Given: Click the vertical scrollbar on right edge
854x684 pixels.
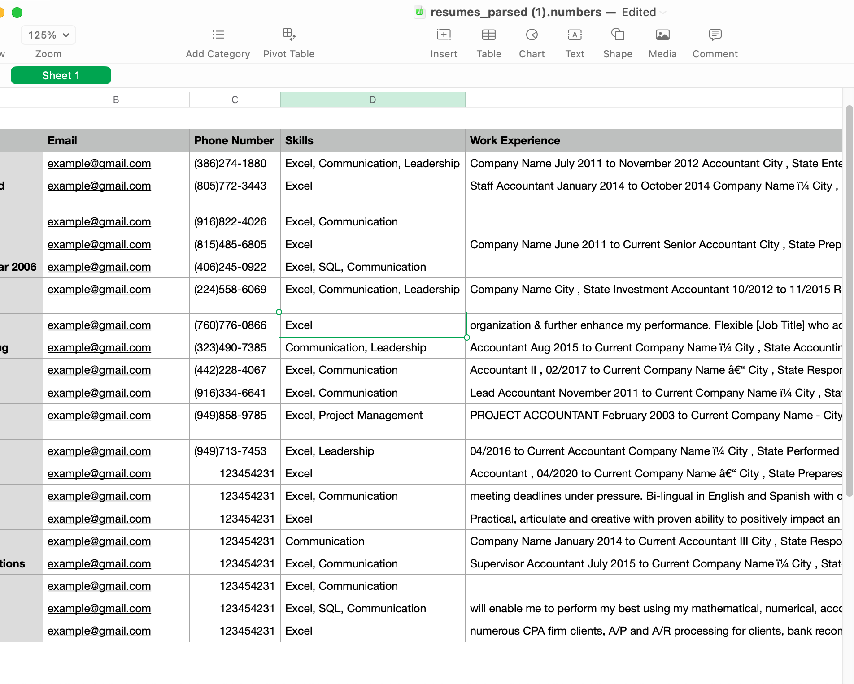Looking at the screenshot, I should tap(849, 300).
